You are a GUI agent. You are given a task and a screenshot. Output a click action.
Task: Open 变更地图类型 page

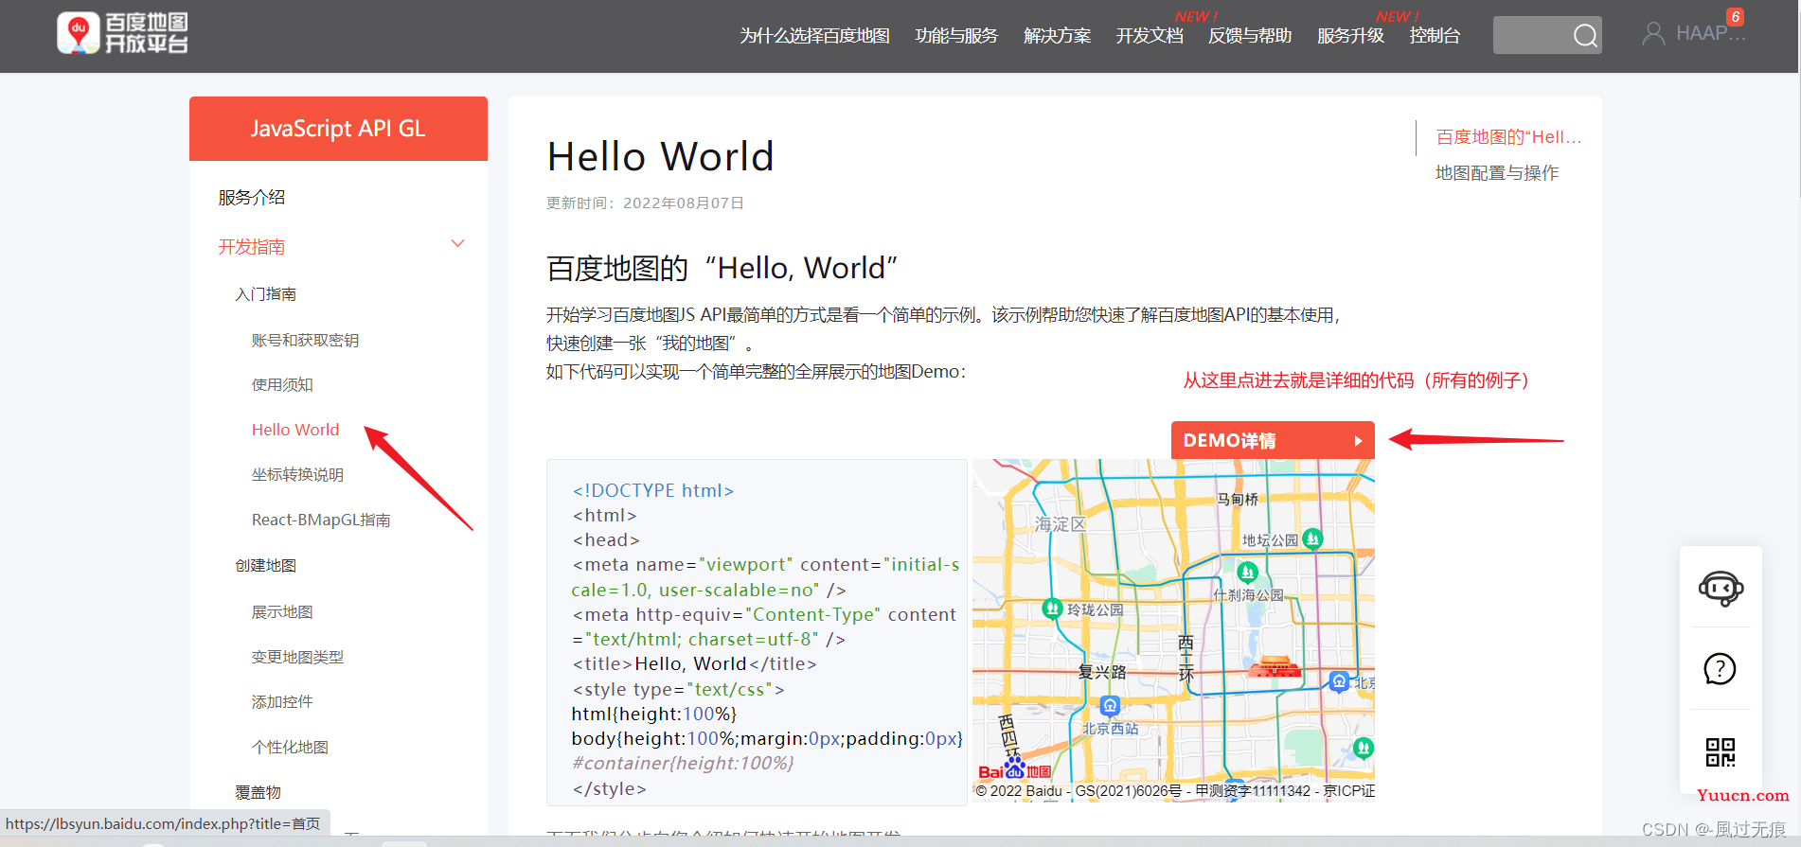coord(297,658)
